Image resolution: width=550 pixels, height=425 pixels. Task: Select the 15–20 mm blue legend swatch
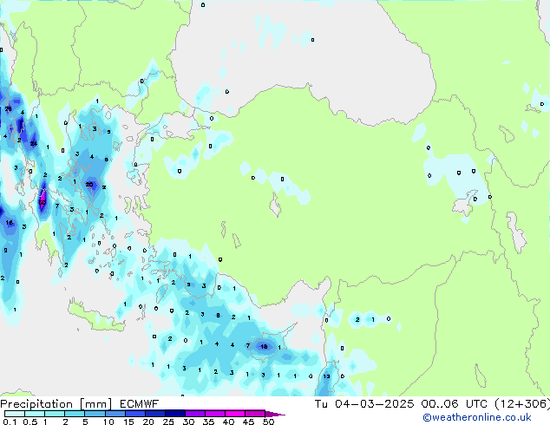135,414
